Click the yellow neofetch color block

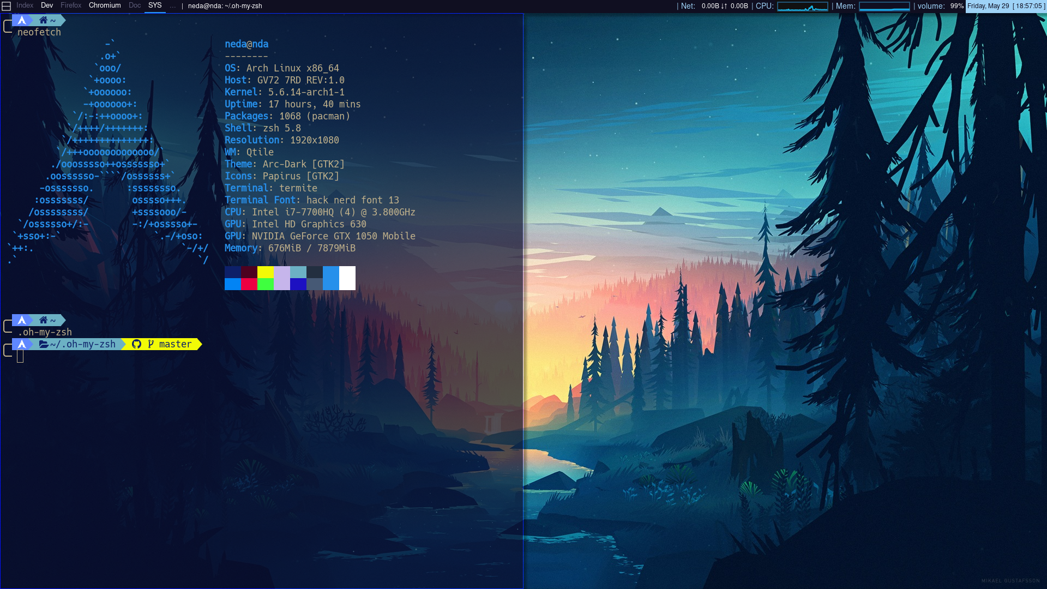tap(265, 272)
